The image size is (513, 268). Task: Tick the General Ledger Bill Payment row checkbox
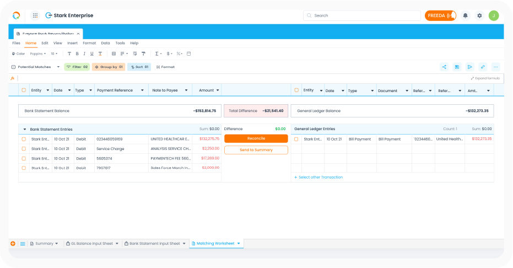point(296,139)
